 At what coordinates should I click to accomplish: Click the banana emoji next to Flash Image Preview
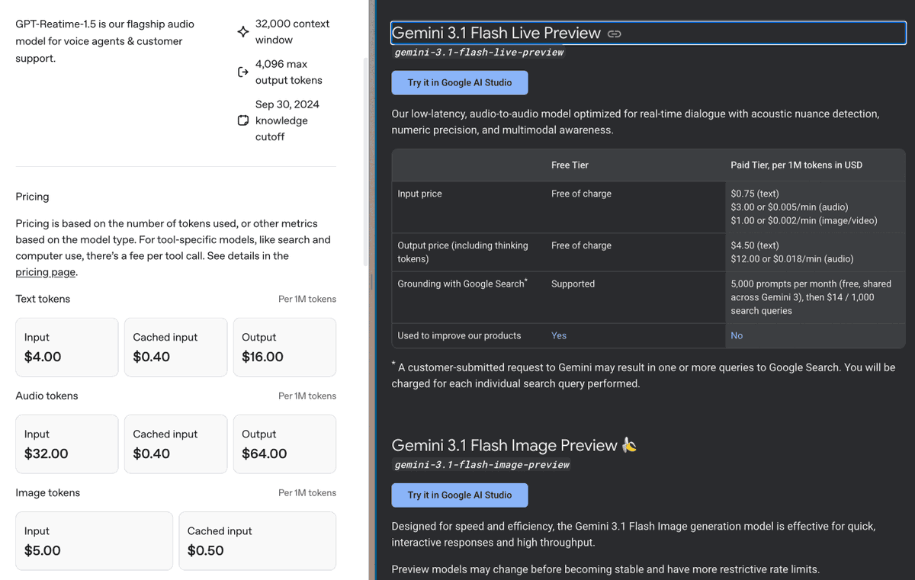(x=629, y=445)
